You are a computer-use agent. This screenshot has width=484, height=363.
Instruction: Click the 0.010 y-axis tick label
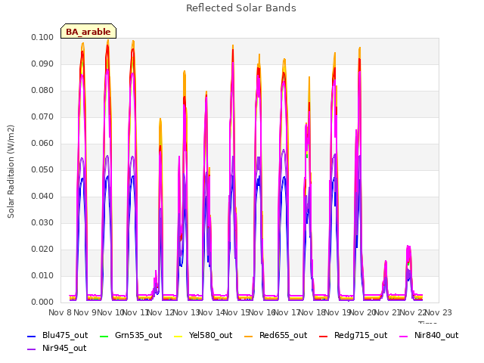42,276
